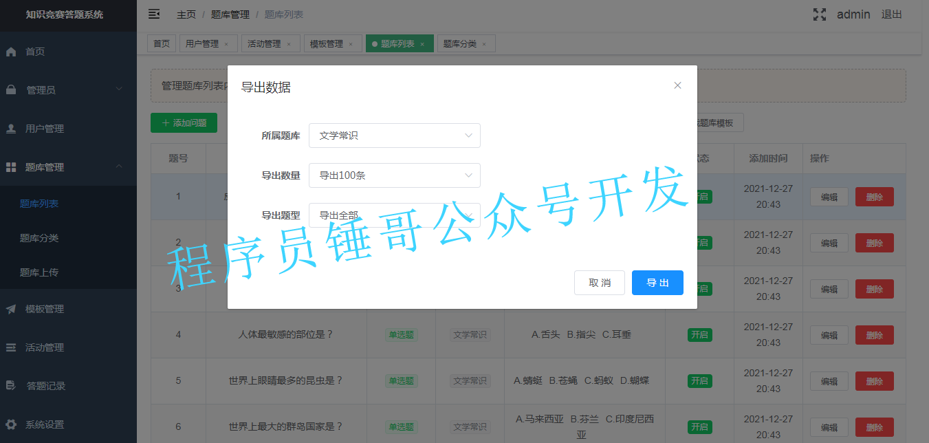Screen dimensions: 929x443
Task: Click the 开启 status for question 4
Action: 699,335
